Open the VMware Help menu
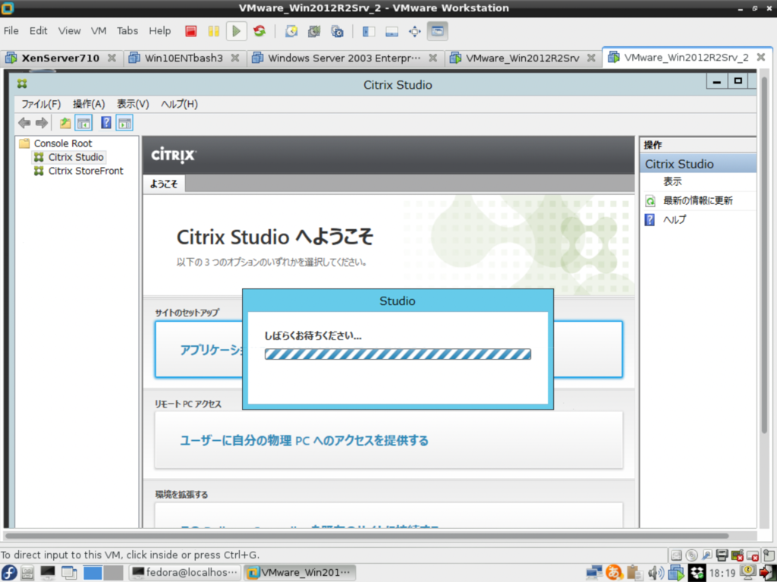Image resolution: width=777 pixels, height=582 pixels. (159, 31)
